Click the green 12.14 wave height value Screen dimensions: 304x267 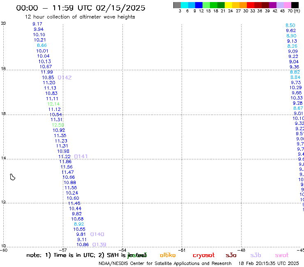tap(53, 104)
